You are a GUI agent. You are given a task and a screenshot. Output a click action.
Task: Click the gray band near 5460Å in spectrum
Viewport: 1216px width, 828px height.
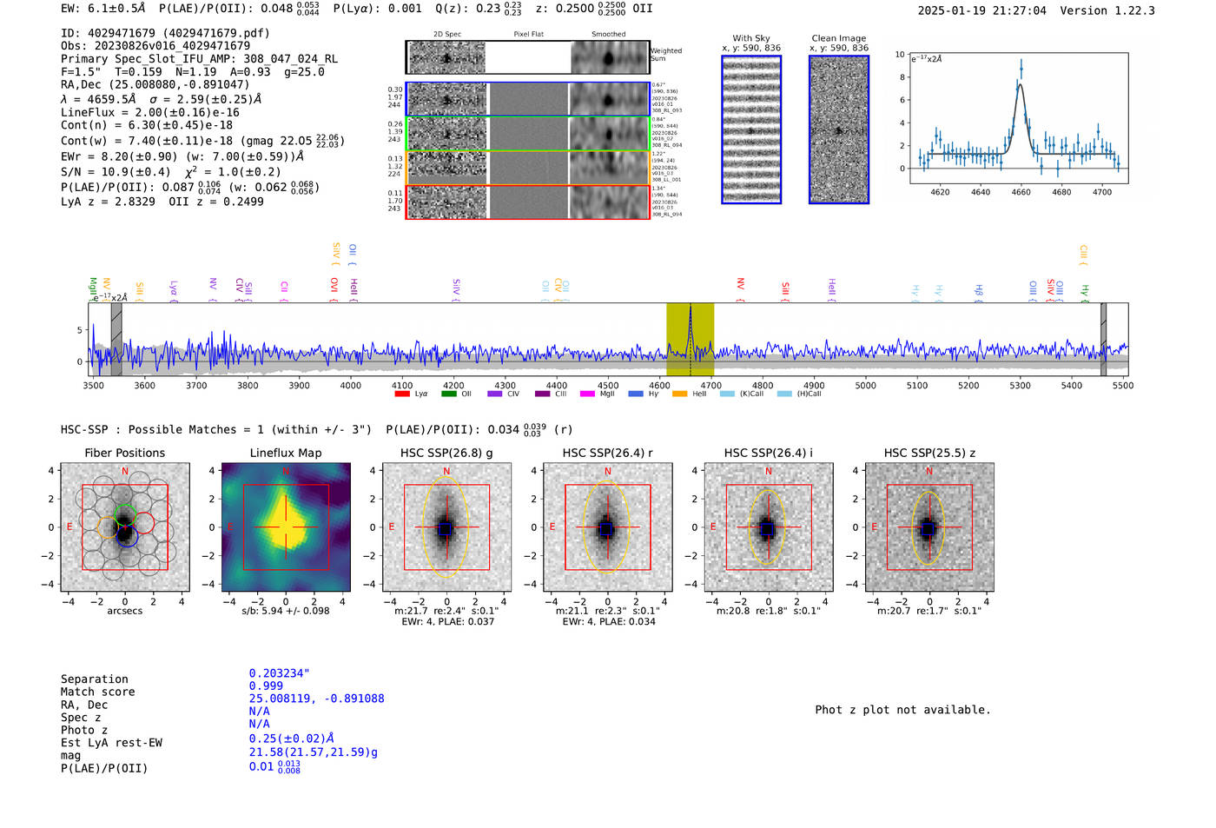point(1103,340)
